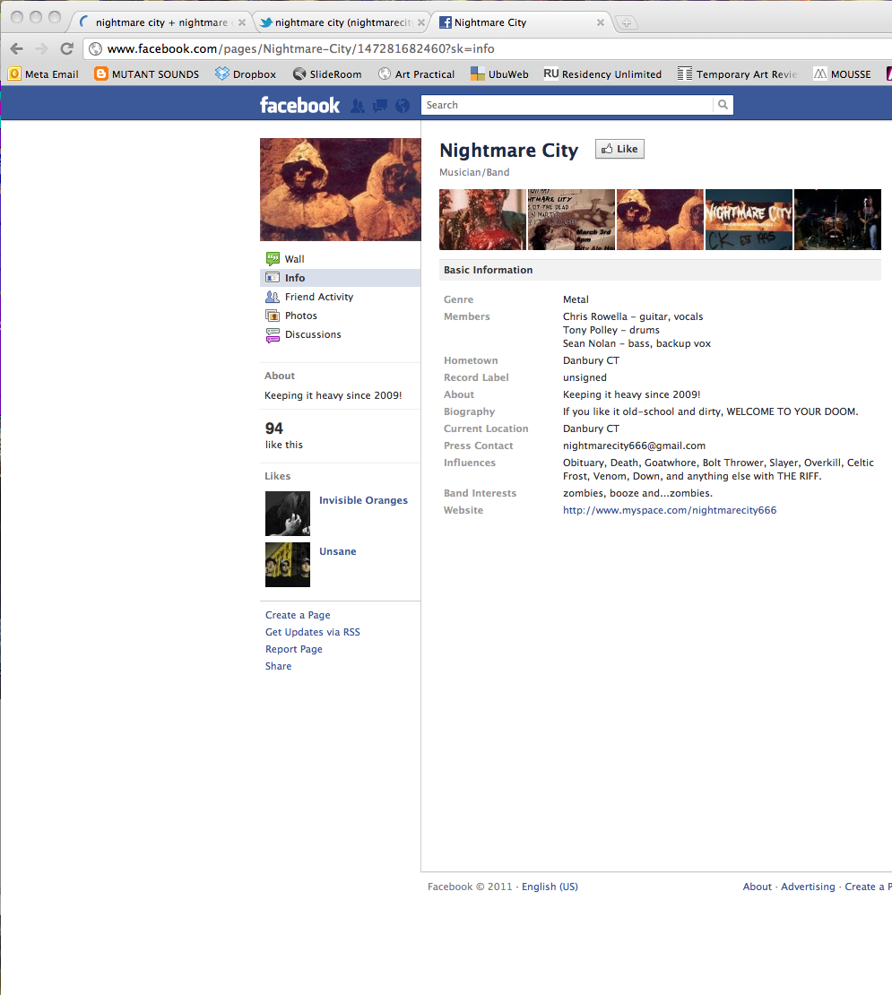Click the Share link
Screen dimensions: 892x995
tap(279, 666)
